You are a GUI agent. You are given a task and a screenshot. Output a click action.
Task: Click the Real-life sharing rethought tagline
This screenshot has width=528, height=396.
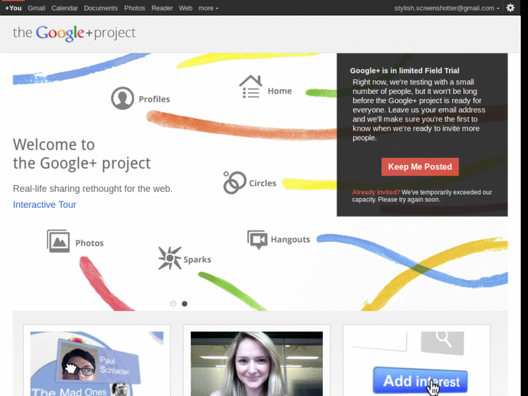[x=92, y=189]
